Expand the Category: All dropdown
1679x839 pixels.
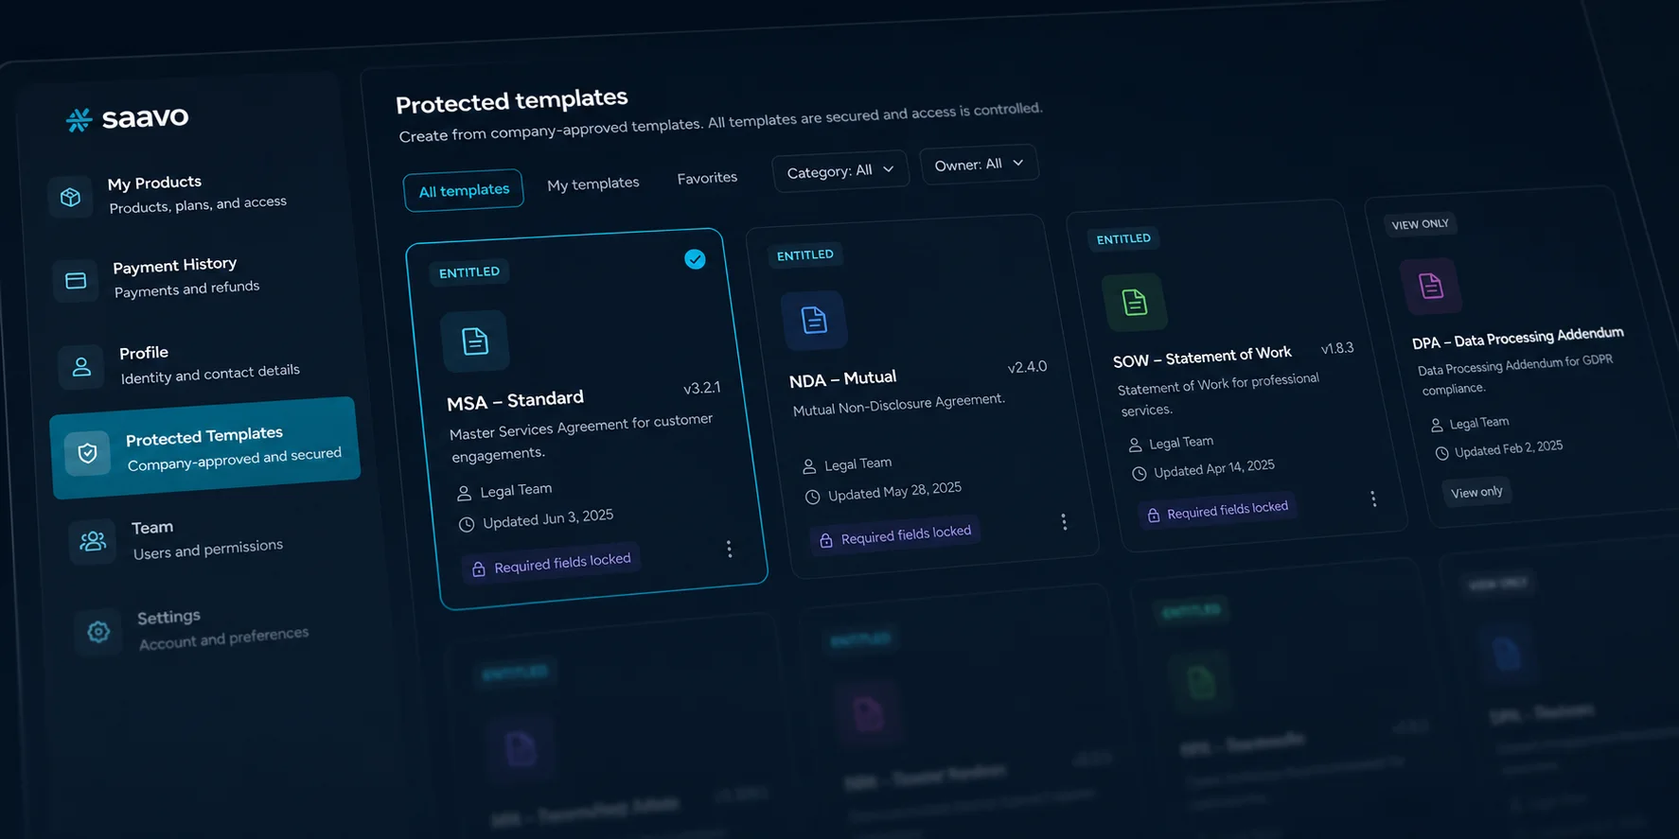pos(840,170)
